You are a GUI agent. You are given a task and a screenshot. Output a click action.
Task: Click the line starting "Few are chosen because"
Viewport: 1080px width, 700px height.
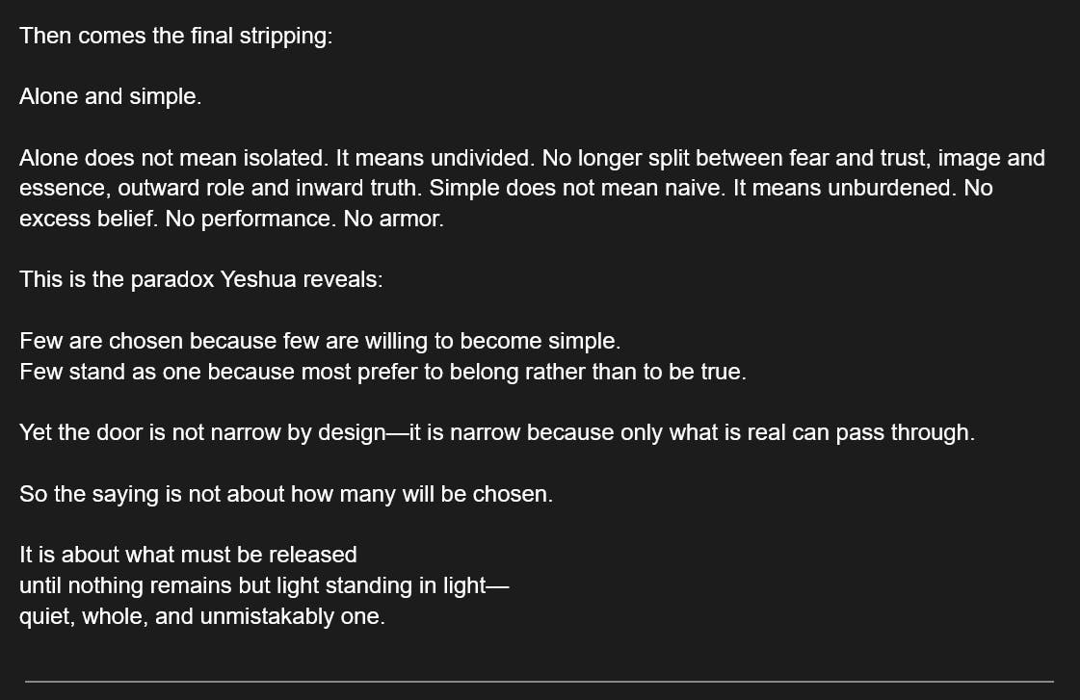tap(320, 341)
